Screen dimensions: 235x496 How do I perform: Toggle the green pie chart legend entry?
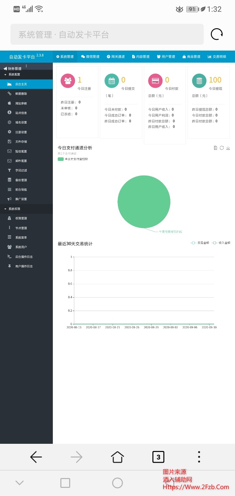point(72,159)
